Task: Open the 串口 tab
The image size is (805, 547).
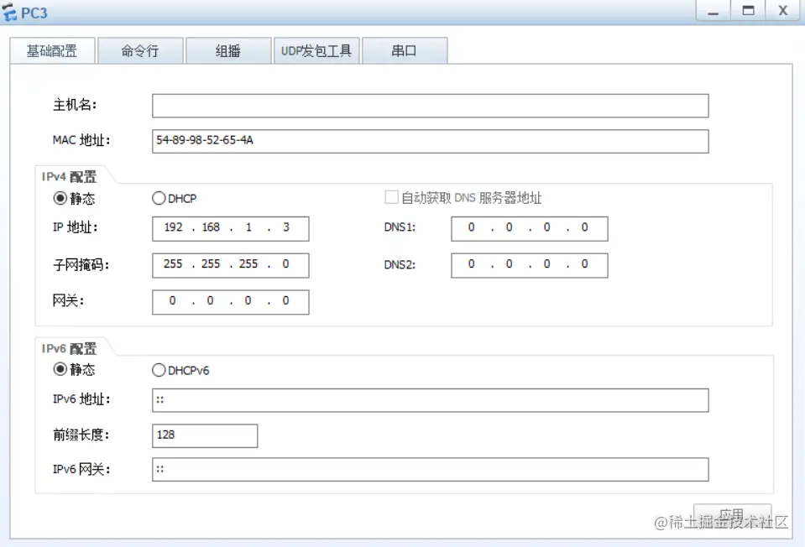Action: point(405,51)
